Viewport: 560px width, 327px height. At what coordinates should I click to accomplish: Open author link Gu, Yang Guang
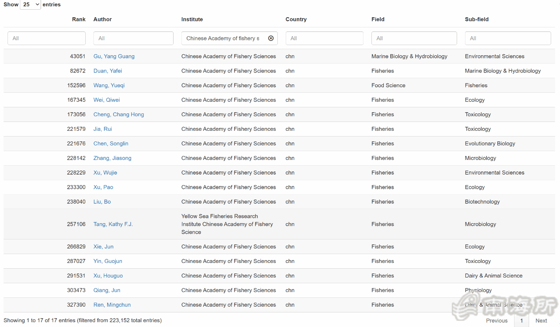tap(114, 57)
